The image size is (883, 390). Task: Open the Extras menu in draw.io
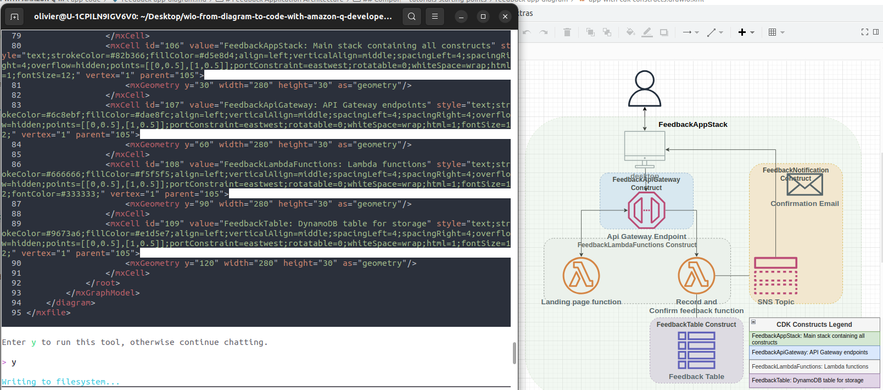[526, 13]
